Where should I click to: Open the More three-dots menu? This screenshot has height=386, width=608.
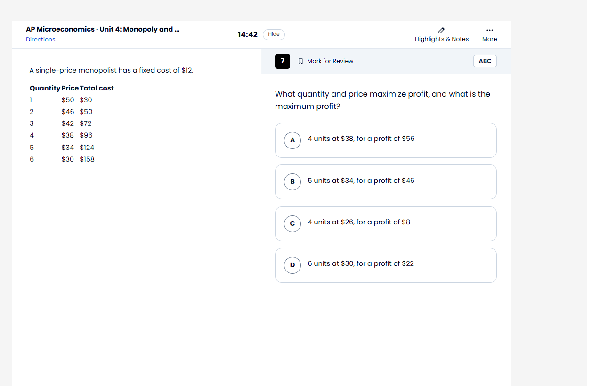[x=489, y=30]
